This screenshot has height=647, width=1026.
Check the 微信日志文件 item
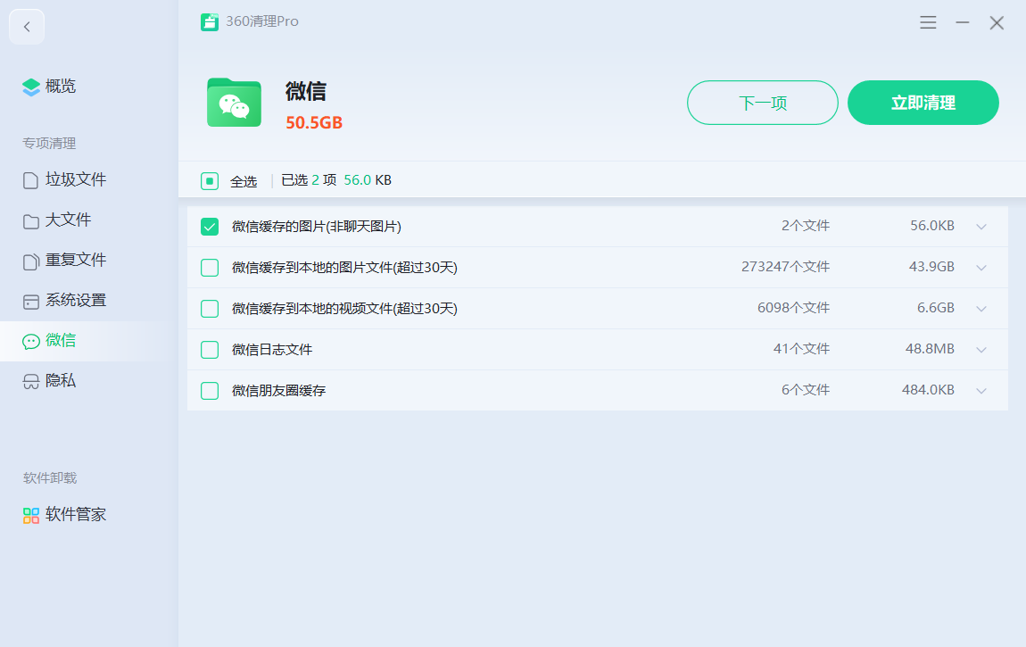(210, 349)
